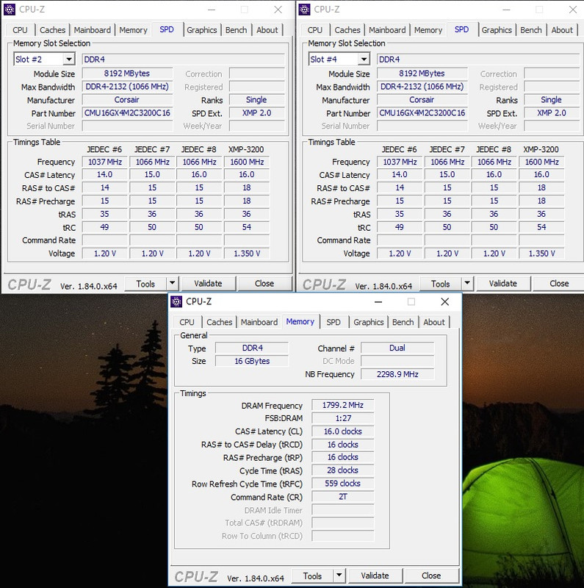Click the DRAM Frequency 1799.2 MHz field
Screen dimensions: 584x588
342,405
